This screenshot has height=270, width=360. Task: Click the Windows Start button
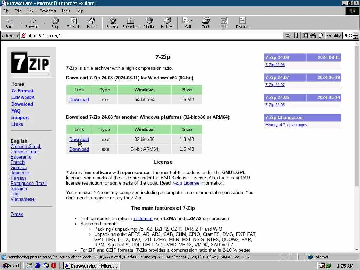tap(11, 266)
